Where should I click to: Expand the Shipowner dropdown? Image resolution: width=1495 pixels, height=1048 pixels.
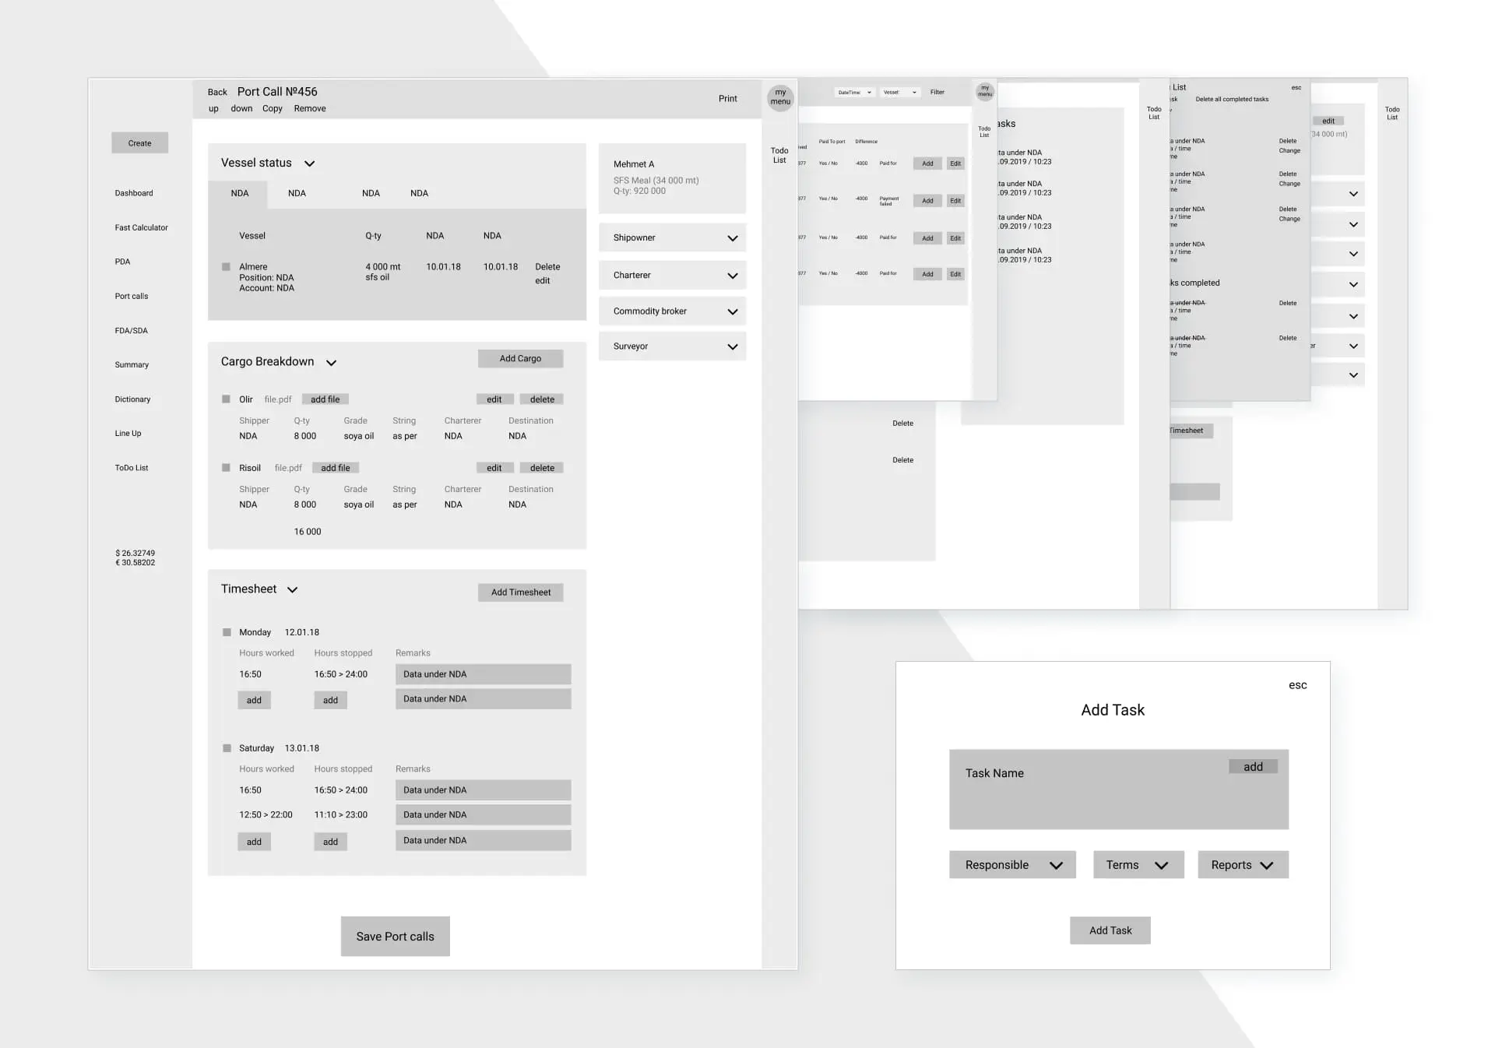(731, 238)
